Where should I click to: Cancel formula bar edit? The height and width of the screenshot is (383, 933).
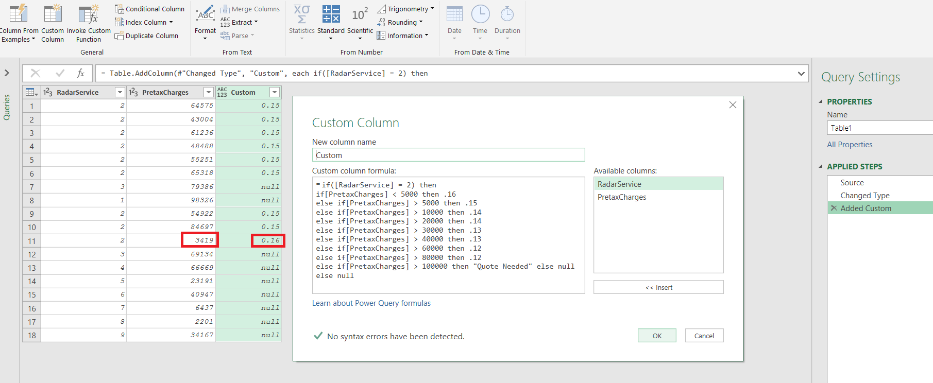click(x=36, y=73)
